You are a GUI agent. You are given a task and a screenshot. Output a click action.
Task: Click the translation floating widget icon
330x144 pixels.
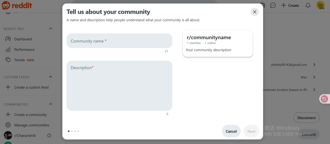[x=324, y=99]
